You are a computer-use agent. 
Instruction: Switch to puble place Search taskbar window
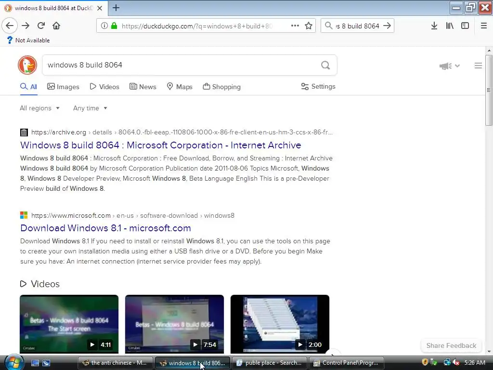pyautogui.click(x=270, y=363)
